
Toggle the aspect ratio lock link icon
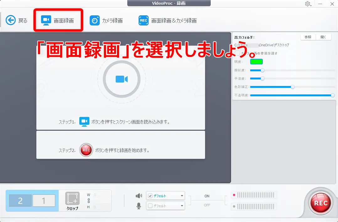[89, 201]
